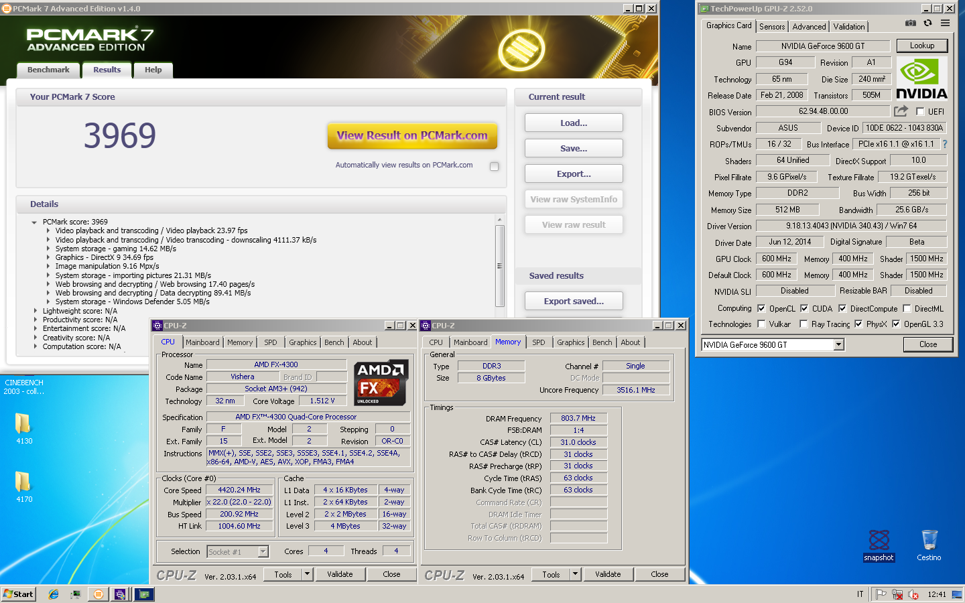Click the Save... button in PCMark
The image size is (965, 603).
[x=574, y=149]
